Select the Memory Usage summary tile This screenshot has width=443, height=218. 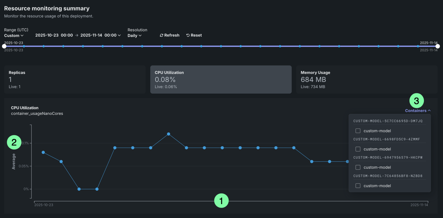pos(366,80)
